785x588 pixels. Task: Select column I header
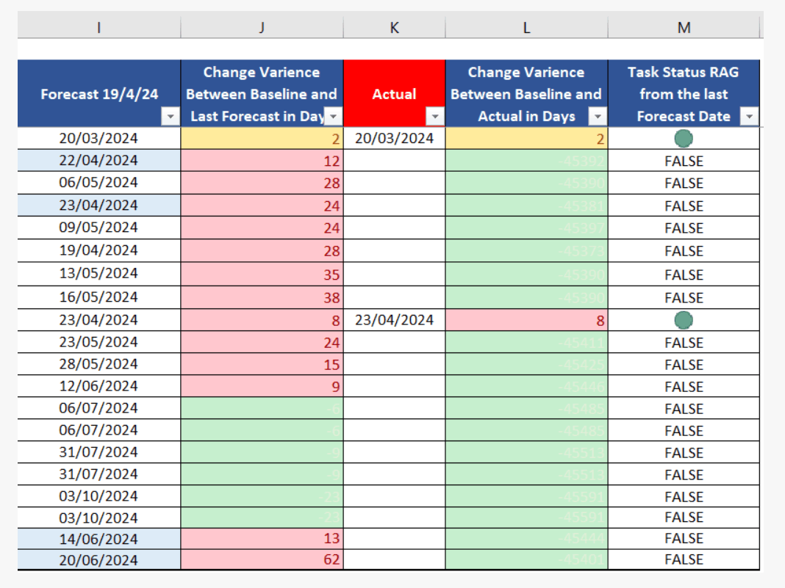[x=99, y=27]
